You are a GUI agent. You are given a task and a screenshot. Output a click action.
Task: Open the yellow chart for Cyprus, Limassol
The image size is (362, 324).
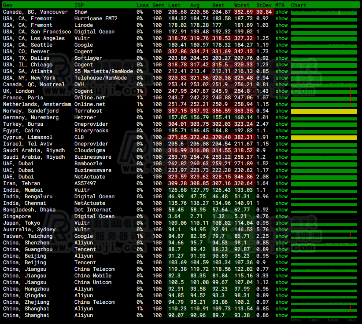pos(324,138)
